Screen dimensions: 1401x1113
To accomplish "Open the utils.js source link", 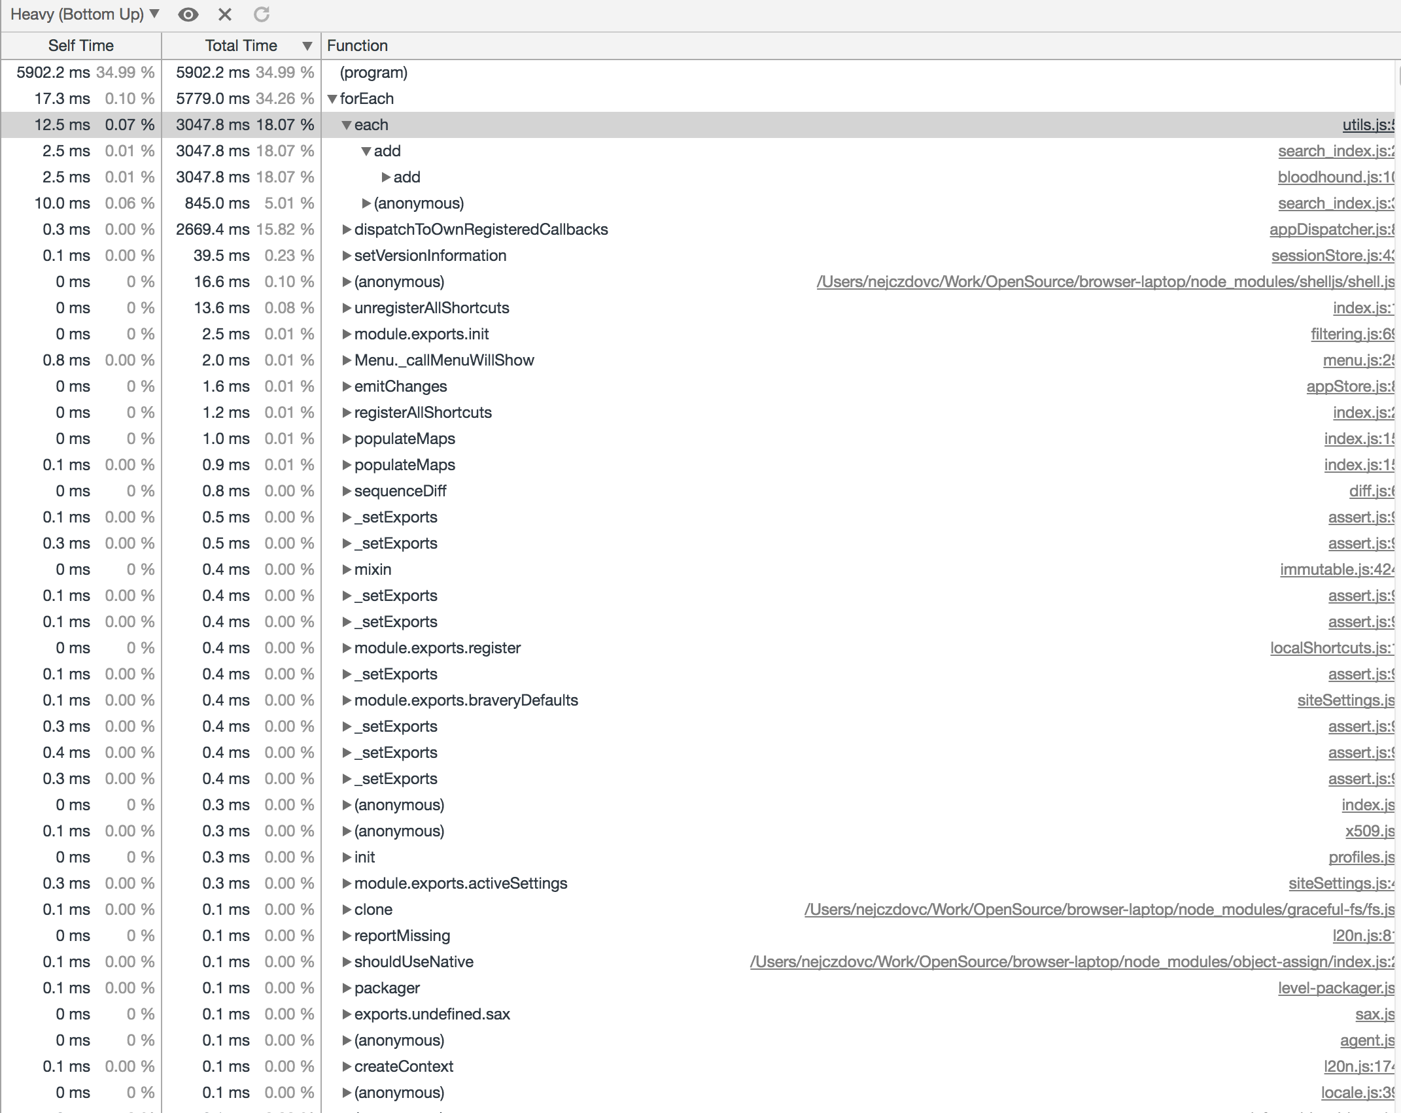I will [1368, 125].
